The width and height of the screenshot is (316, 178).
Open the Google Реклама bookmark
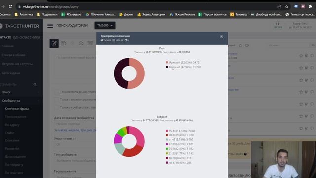(182, 14)
